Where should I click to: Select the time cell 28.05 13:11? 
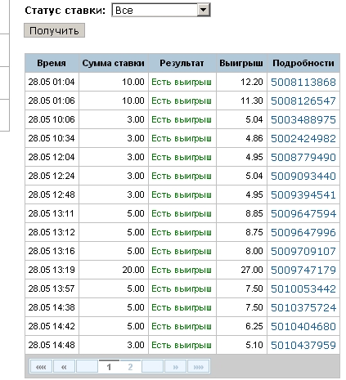click(x=52, y=213)
